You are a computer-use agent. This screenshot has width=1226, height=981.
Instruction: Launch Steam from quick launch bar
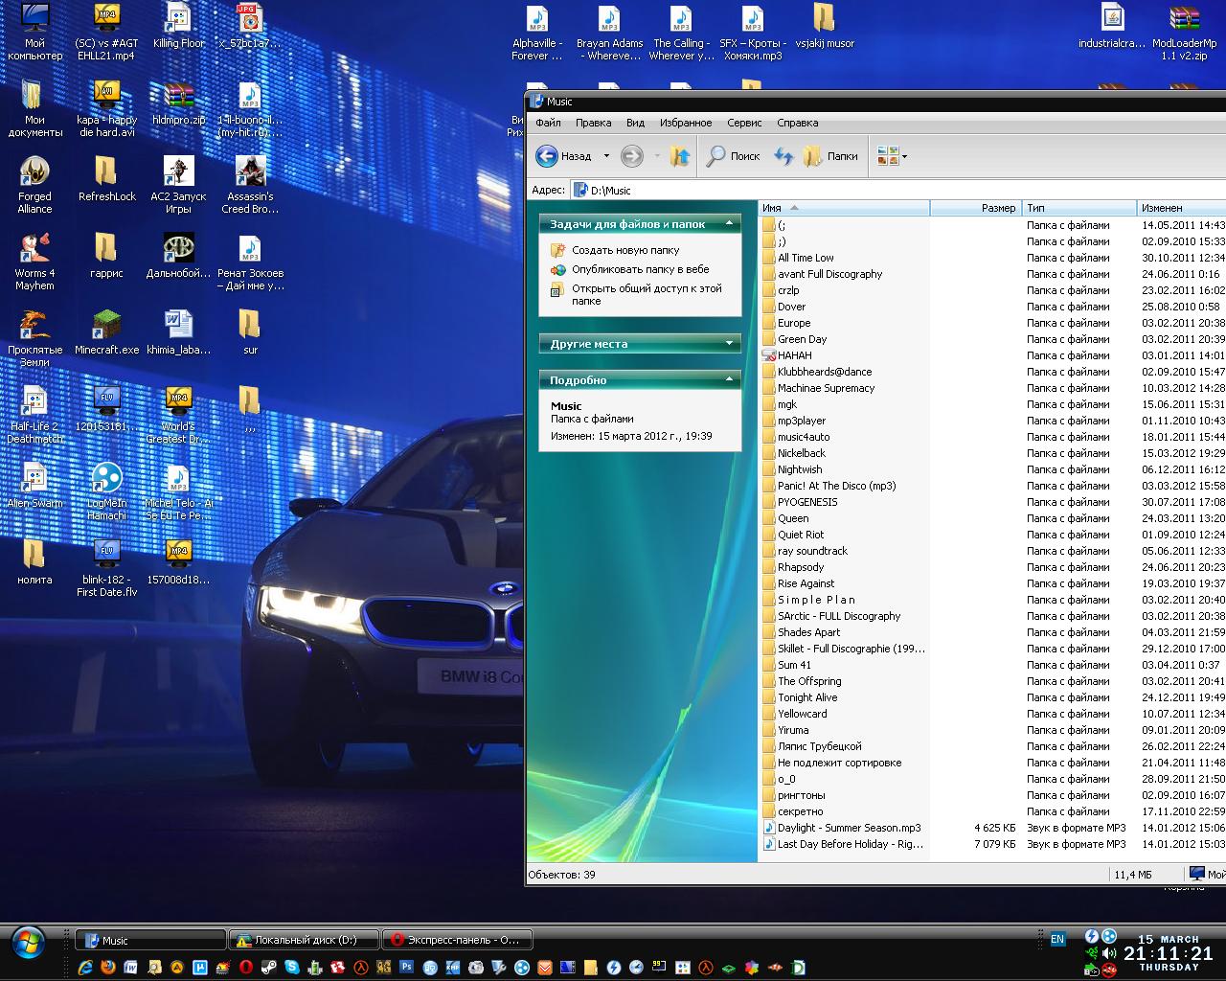pyautogui.click(x=269, y=968)
